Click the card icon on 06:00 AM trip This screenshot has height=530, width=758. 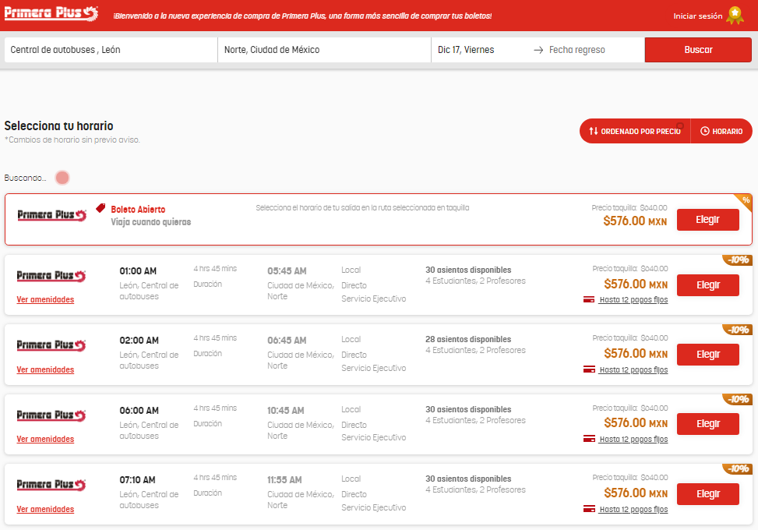tap(589, 439)
